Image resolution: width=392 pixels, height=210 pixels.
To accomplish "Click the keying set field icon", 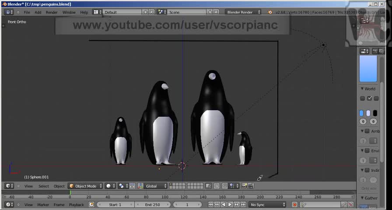I will click(x=304, y=204).
